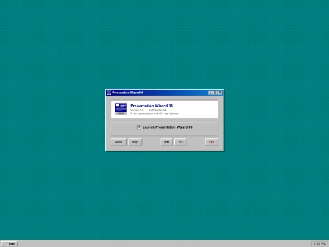Image resolution: width=329 pixels, height=247 pixels.
Task: Close the Presentation Wizard 98 window
Action: pyautogui.click(x=220, y=93)
